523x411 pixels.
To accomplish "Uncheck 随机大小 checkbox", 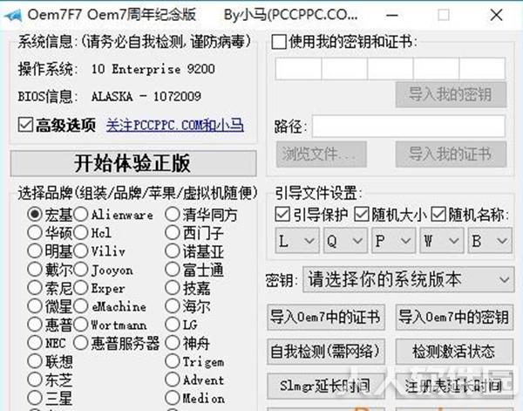I will (x=361, y=215).
